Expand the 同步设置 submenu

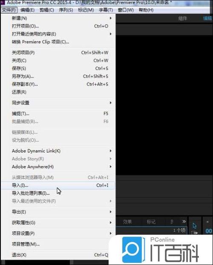pyautogui.click(x=58, y=103)
